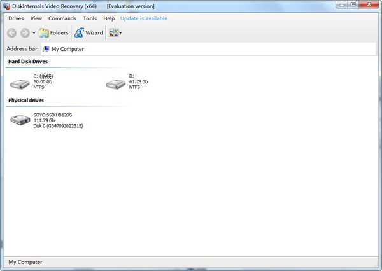382x271 pixels.
Task: Select the C: system drive icon
Action: pos(20,83)
